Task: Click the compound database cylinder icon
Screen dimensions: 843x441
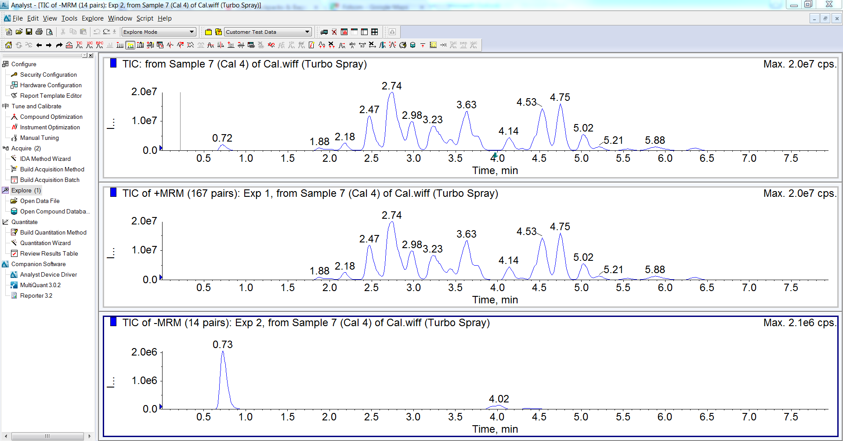Action: point(413,45)
